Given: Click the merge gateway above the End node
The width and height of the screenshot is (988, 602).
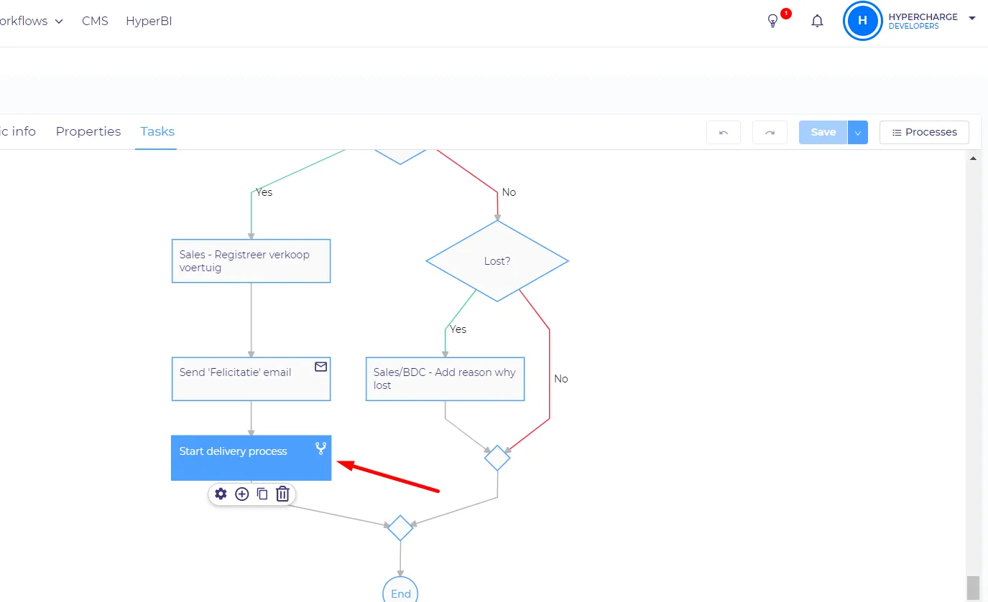Looking at the screenshot, I should [400, 528].
